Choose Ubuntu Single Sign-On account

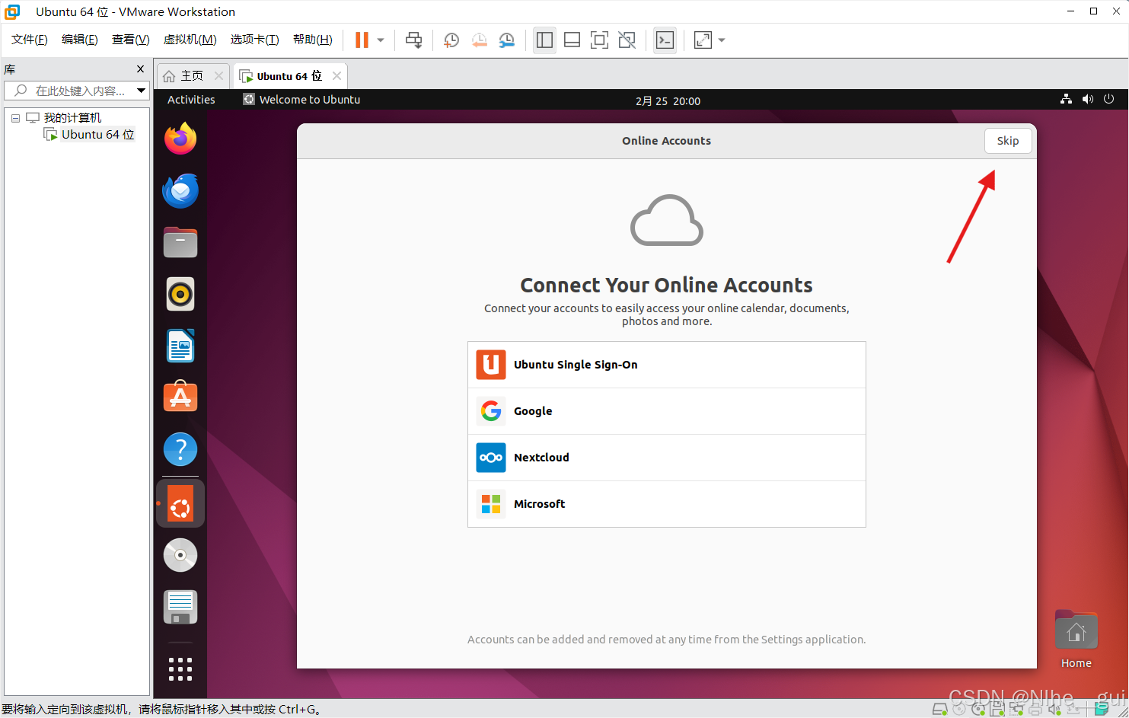pyautogui.click(x=667, y=365)
